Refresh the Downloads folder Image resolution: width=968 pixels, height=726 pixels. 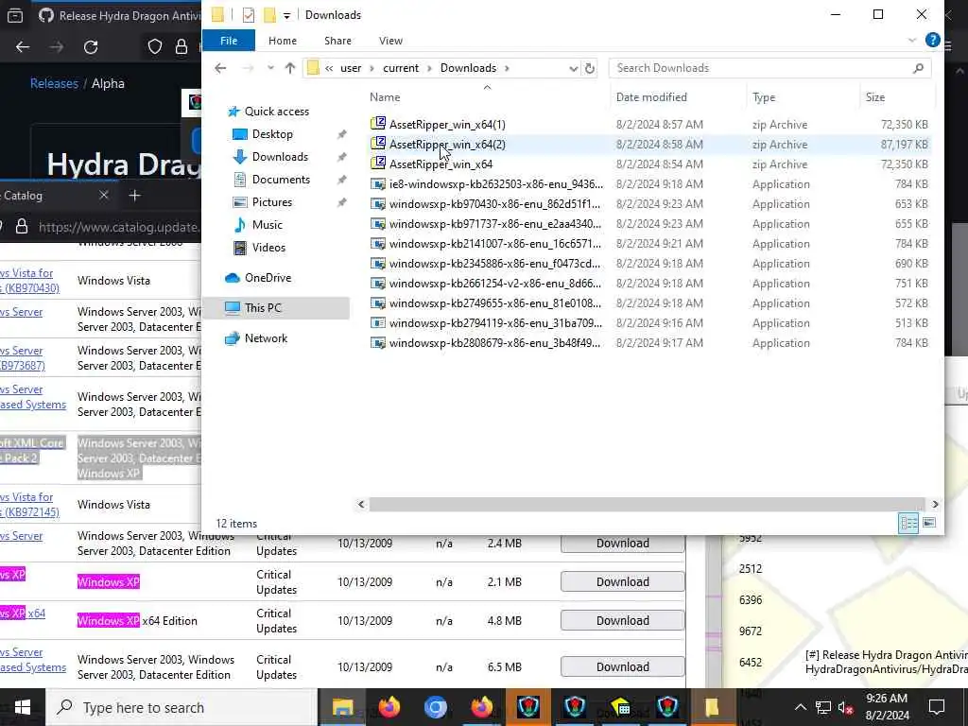tap(590, 68)
